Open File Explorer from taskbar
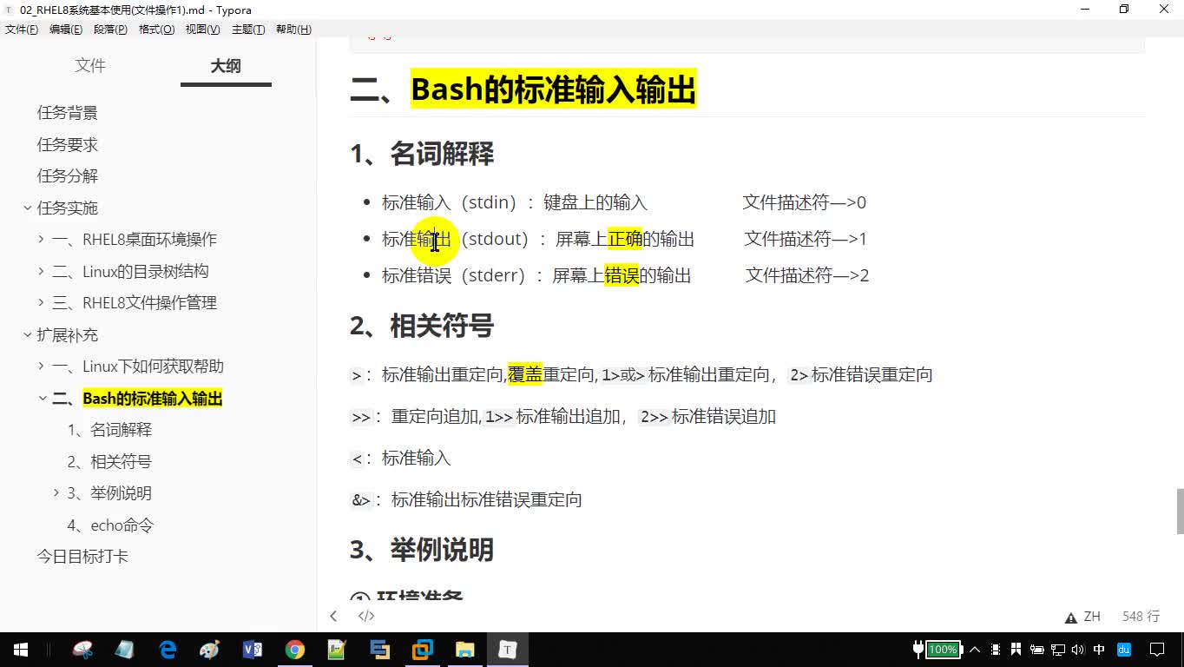 465,650
